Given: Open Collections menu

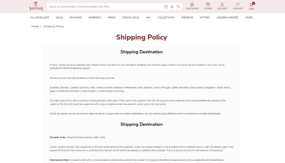Looking at the screenshot, I should click(x=166, y=17).
